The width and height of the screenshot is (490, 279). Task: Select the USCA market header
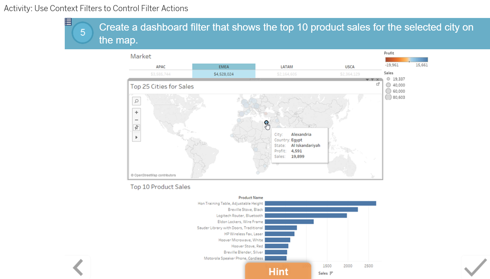[350, 67]
